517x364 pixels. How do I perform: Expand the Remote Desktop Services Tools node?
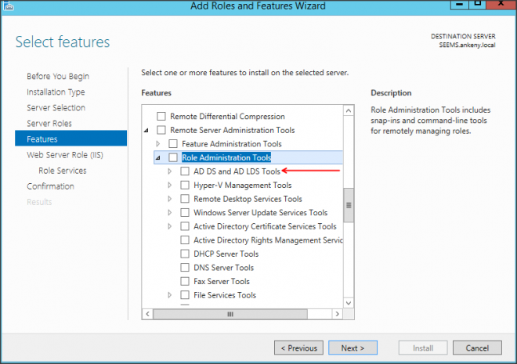(x=170, y=199)
